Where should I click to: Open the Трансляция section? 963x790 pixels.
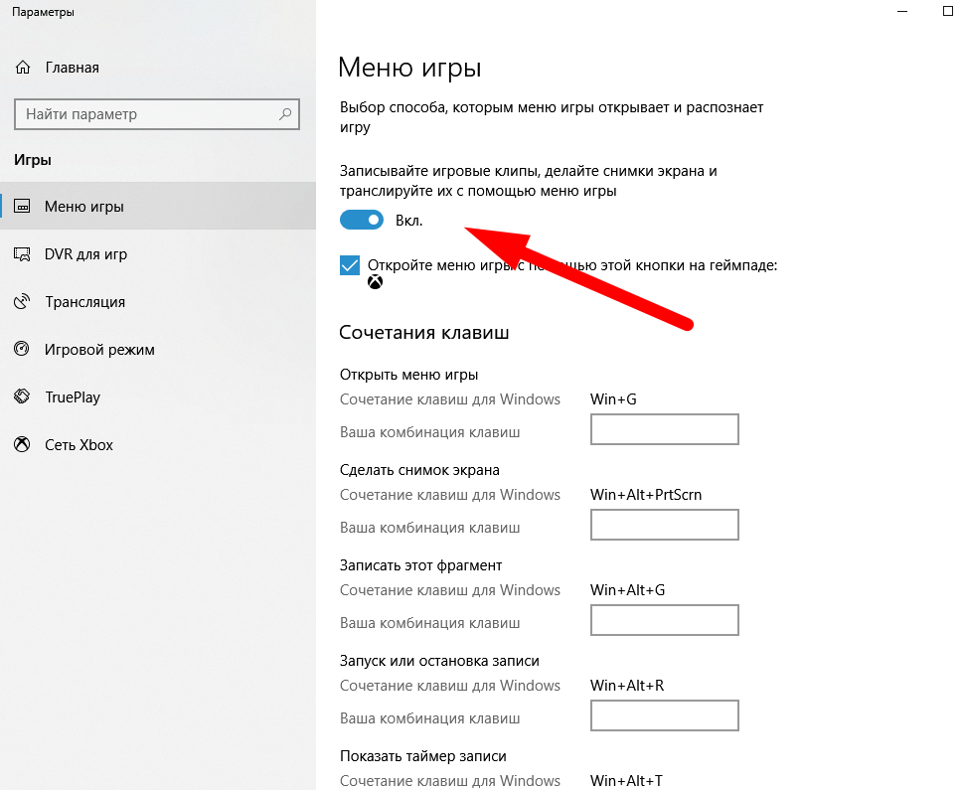coord(158,302)
